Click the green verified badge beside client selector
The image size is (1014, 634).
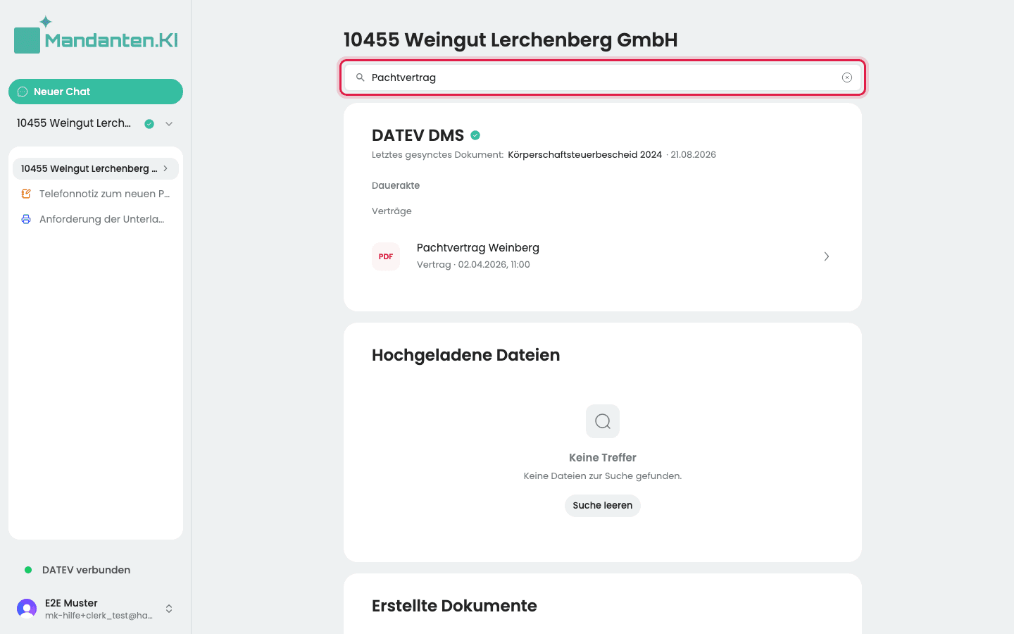(x=149, y=124)
